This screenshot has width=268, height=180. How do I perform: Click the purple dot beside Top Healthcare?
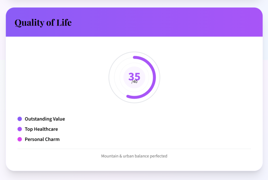pyautogui.click(x=20, y=129)
